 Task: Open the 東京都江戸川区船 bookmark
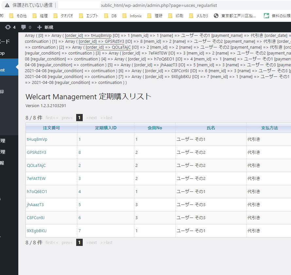234,16
